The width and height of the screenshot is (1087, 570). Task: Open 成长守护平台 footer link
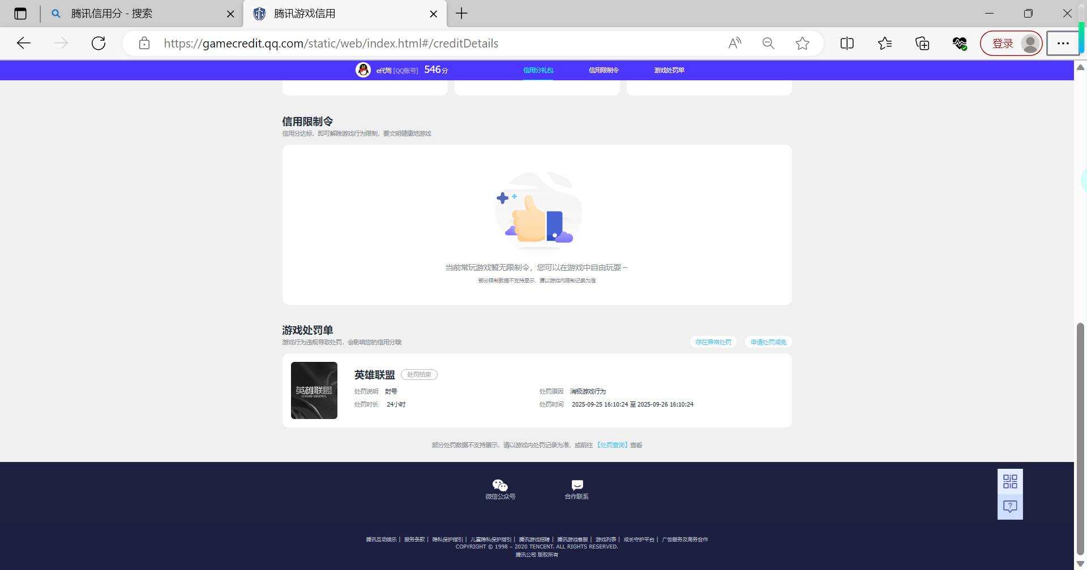(x=639, y=539)
